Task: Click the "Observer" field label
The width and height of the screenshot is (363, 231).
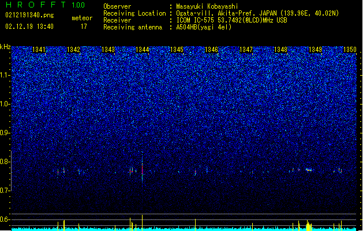Action: pos(117,6)
